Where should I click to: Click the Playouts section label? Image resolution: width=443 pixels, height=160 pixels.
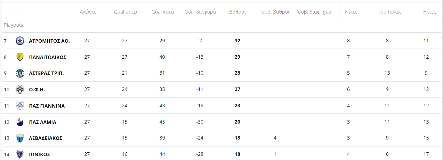(14, 25)
